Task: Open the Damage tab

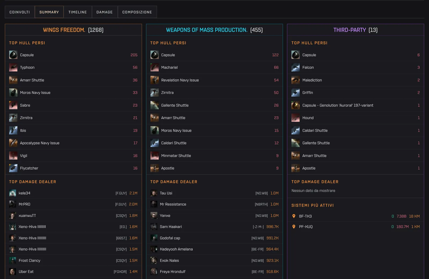Action: point(105,12)
